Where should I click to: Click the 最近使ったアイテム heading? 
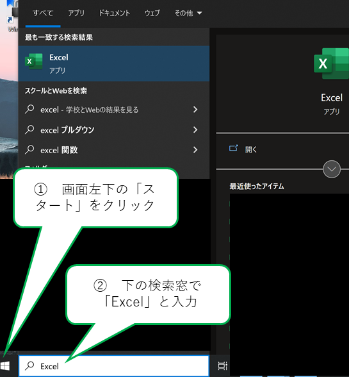click(x=257, y=186)
